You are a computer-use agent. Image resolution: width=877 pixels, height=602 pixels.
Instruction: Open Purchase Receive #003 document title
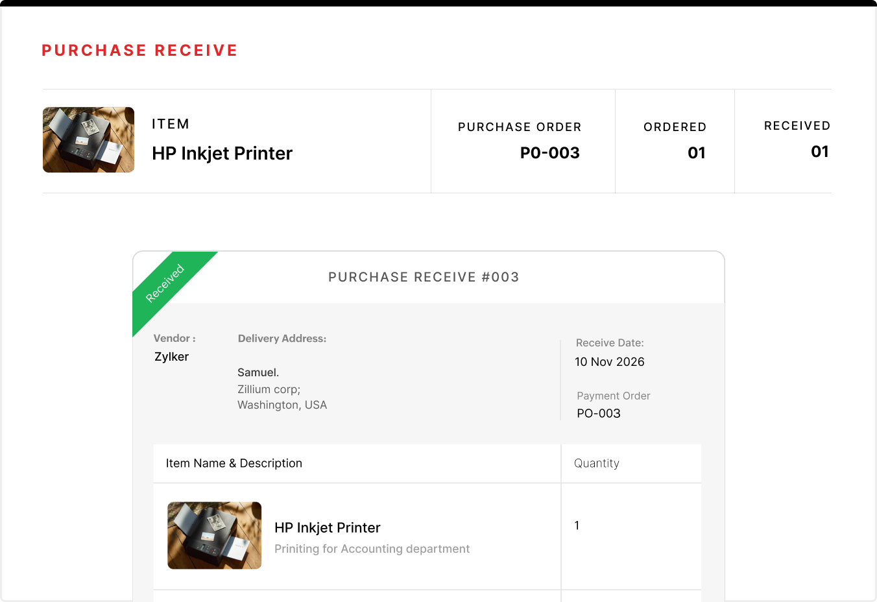tap(423, 277)
